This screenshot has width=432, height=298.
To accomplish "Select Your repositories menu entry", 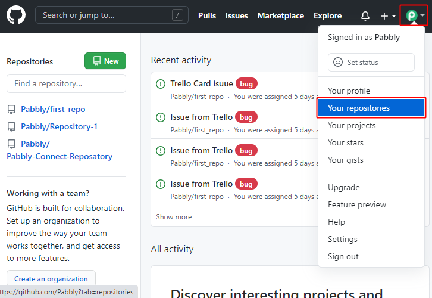I will click(371, 108).
